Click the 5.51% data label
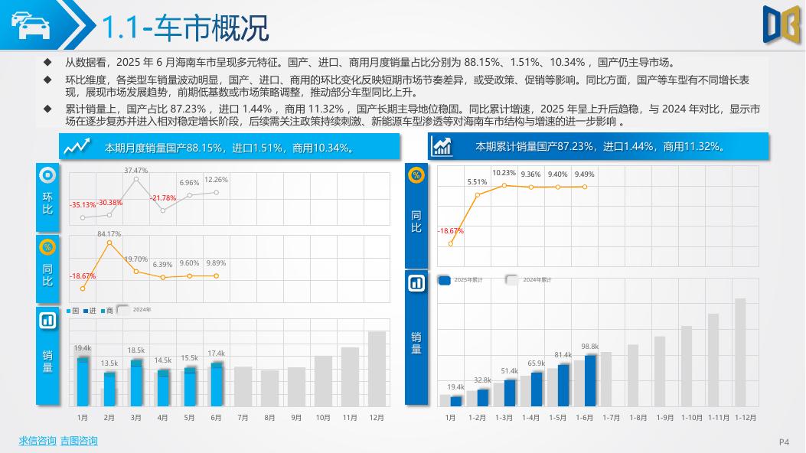The image size is (806, 453). 477,182
